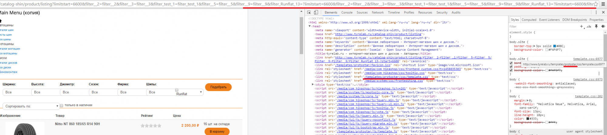Uncheck the struck-through background-color checkbox

511,70
